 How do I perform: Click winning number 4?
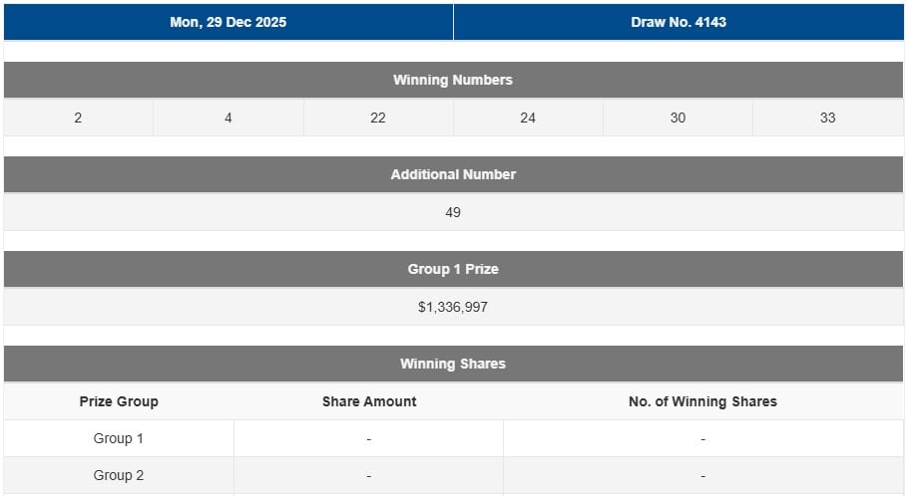coord(228,118)
